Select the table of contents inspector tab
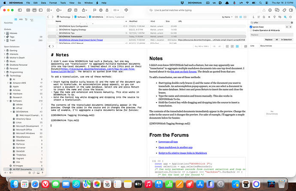Image resolution: width=296 pixels, height=191 pixels. click(259, 17)
